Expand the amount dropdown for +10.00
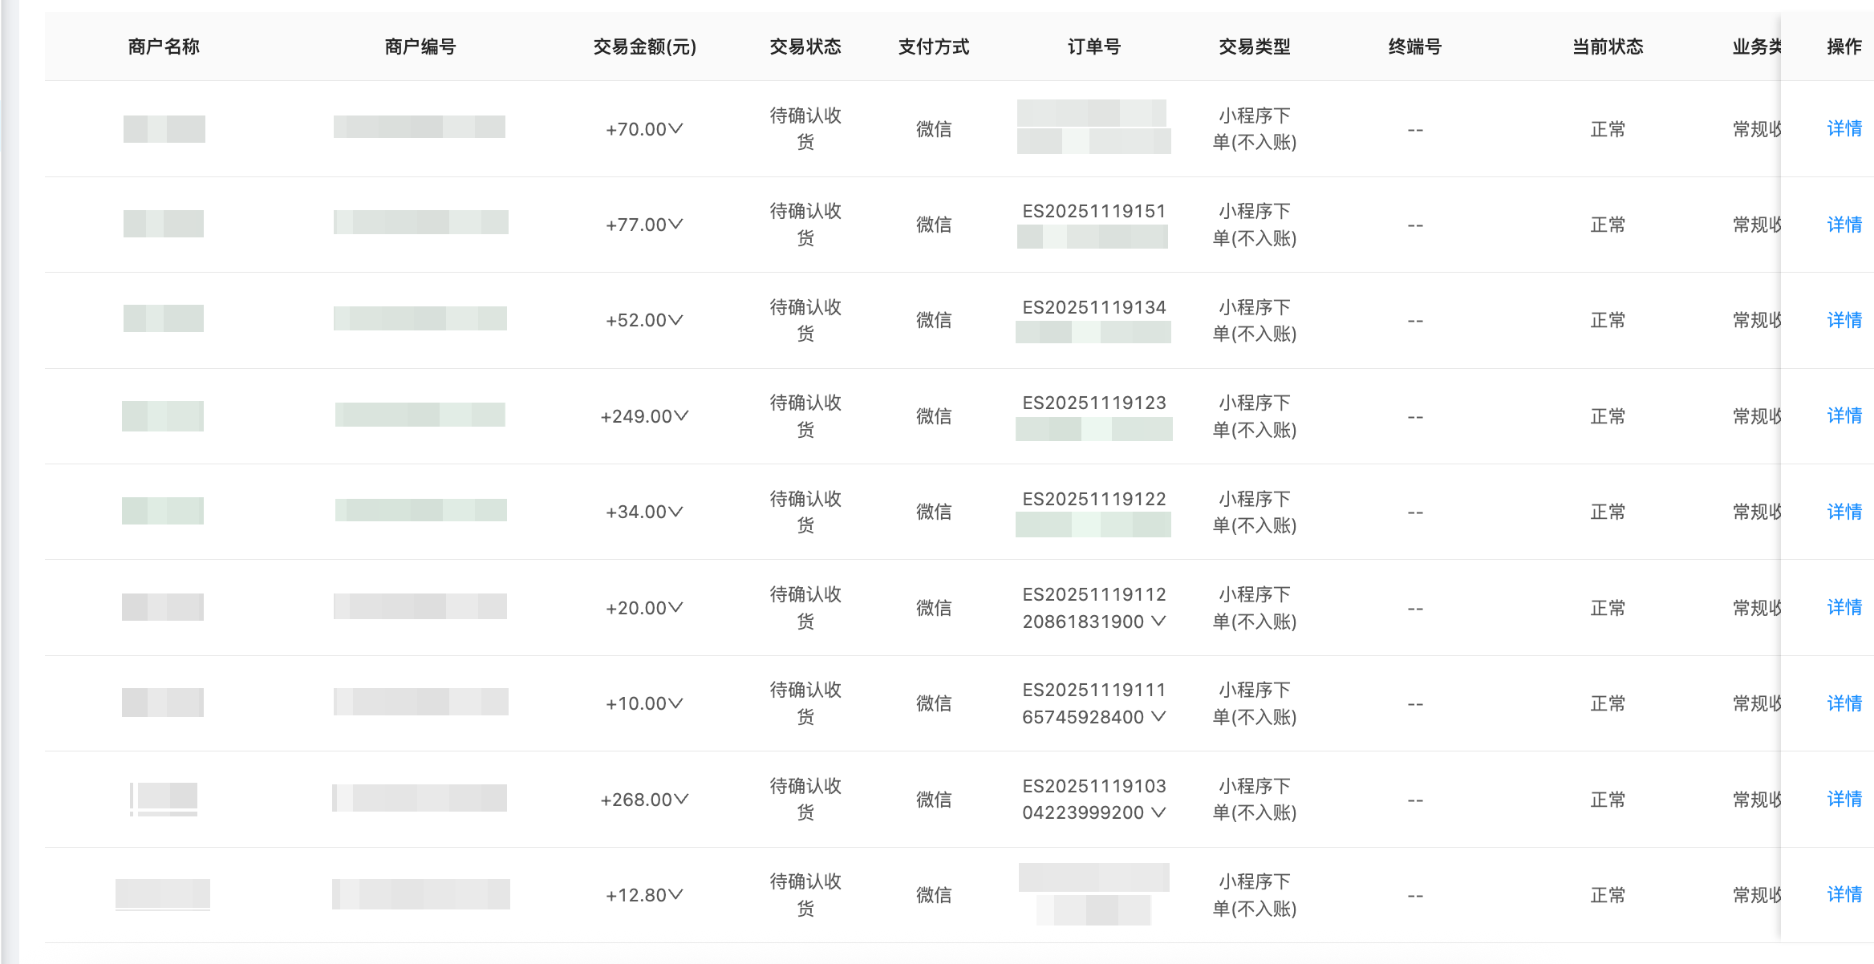 pos(678,703)
